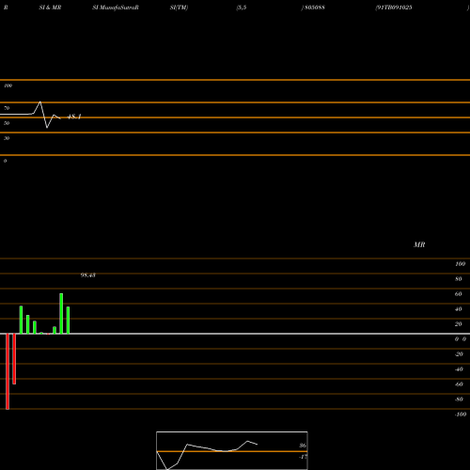Click the MR value label 98.43

pyautogui.click(x=88, y=275)
